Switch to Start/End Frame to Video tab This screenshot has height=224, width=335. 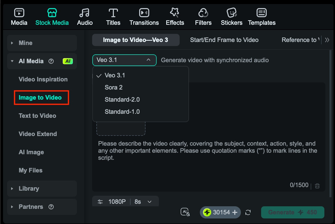[x=224, y=40]
